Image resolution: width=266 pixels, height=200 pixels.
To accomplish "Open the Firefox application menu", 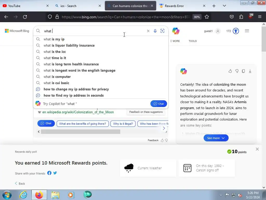I will point(260,17).
